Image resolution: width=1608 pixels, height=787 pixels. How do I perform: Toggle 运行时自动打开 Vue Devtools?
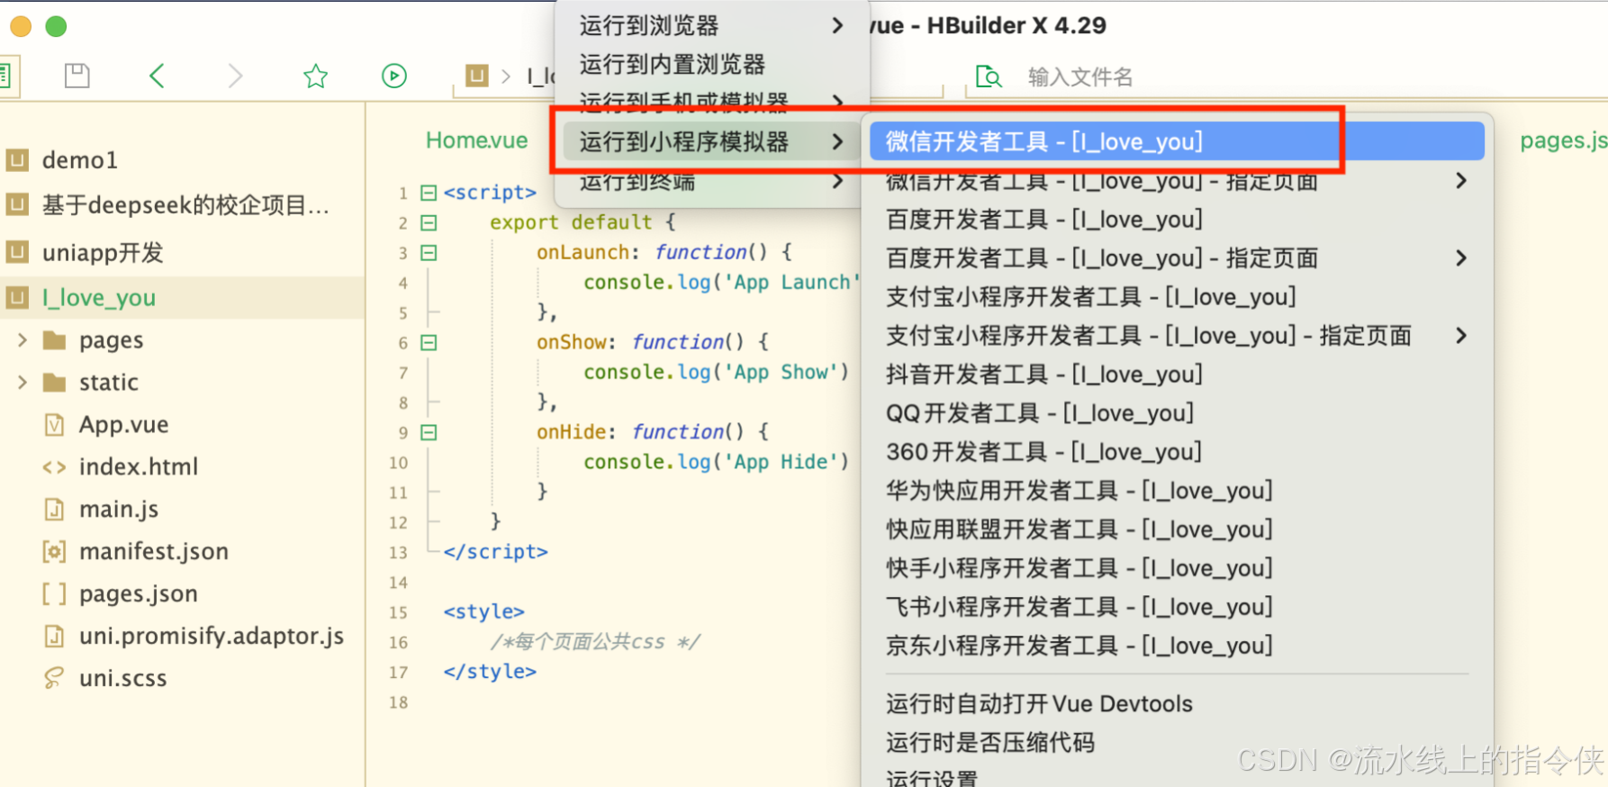tap(1177, 704)
